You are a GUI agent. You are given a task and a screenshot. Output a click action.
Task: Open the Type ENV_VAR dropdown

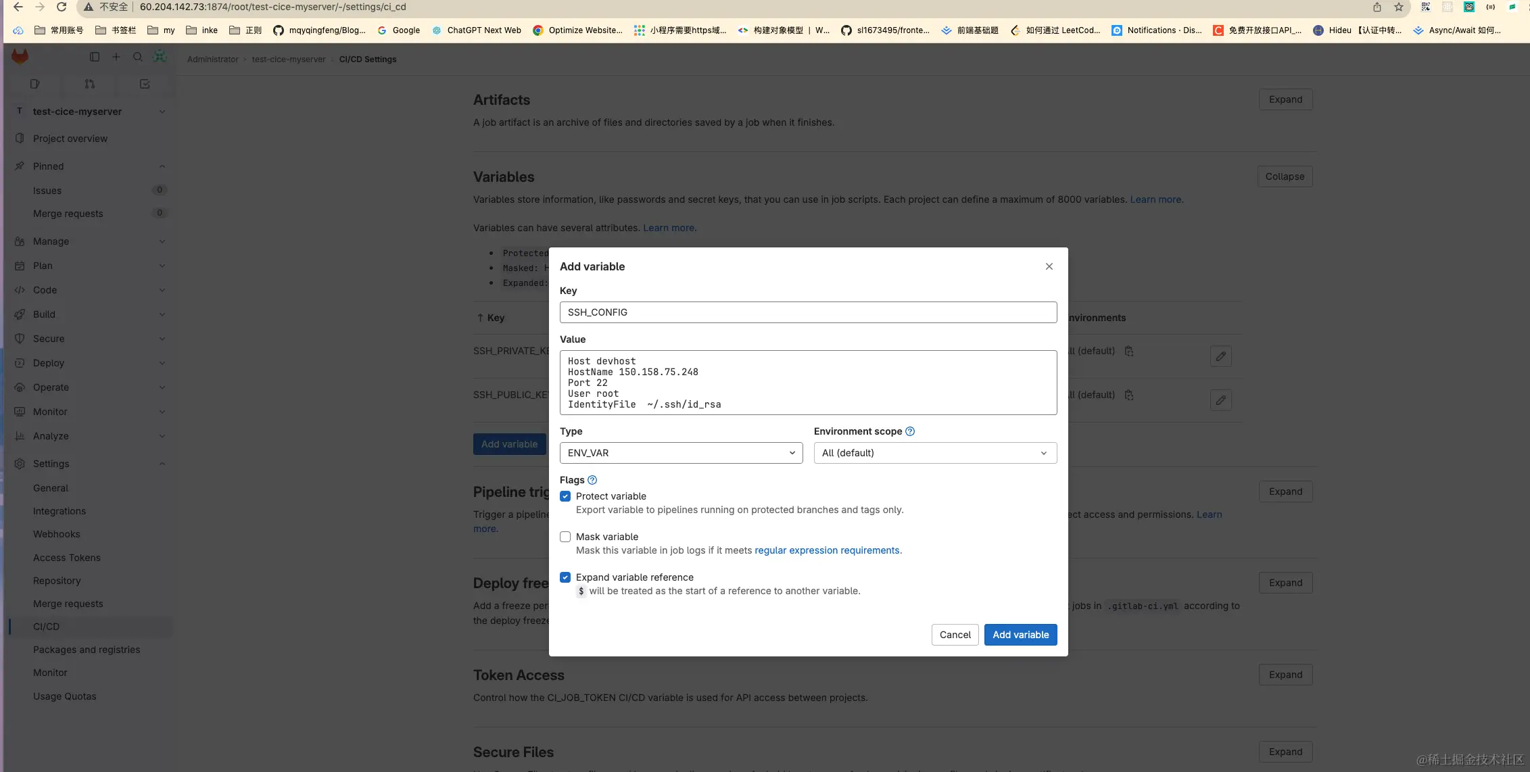tap(681, 453)
